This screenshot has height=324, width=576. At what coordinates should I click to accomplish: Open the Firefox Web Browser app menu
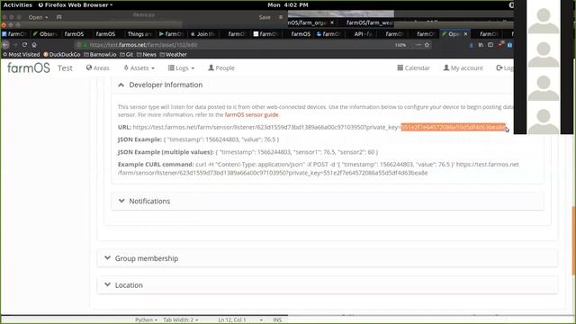76,5
